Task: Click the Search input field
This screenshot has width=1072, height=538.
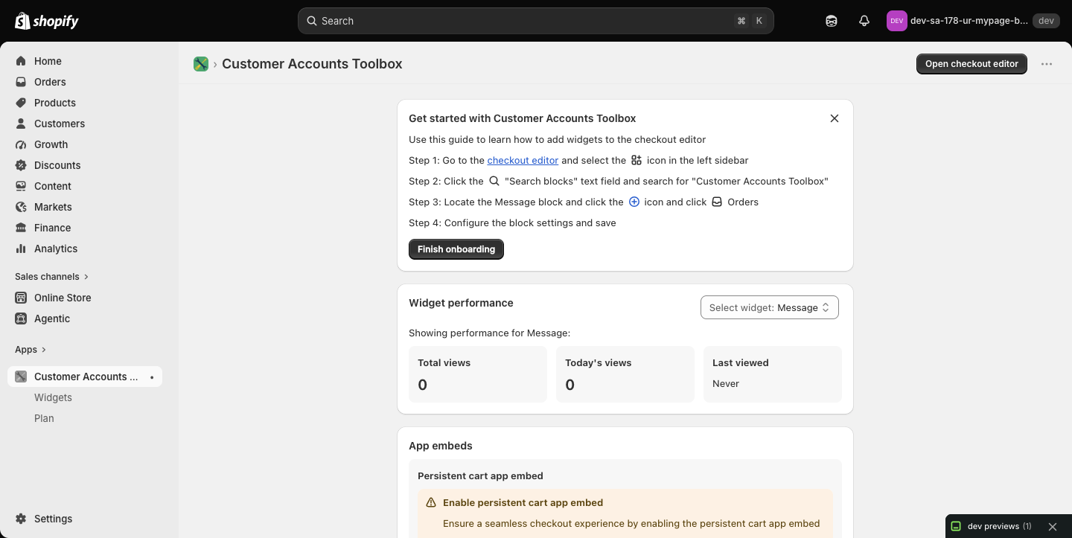Action: [536, 21]
